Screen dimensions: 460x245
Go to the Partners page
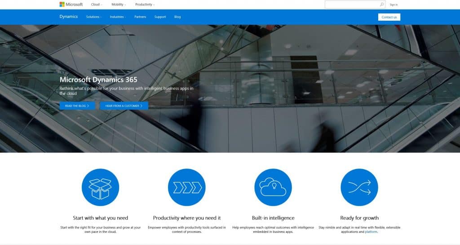(x=140, y=17)
